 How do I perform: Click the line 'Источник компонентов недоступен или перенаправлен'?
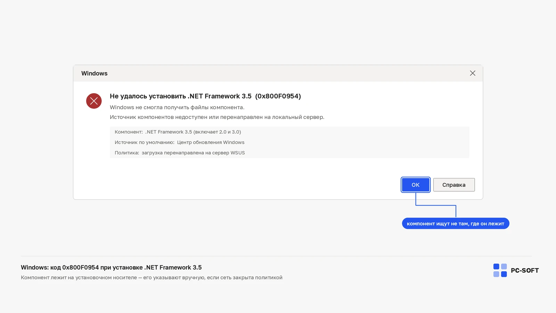[x=217, y=117]
